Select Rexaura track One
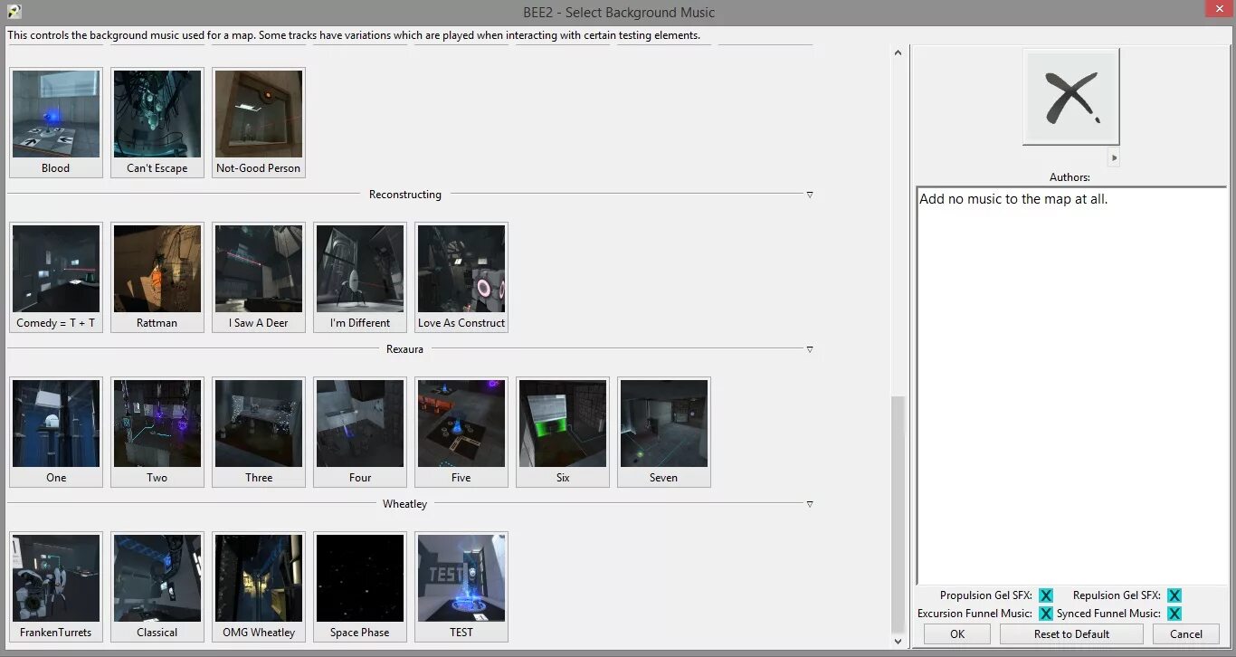1236x657 pixels. click(x=56, y=432)
